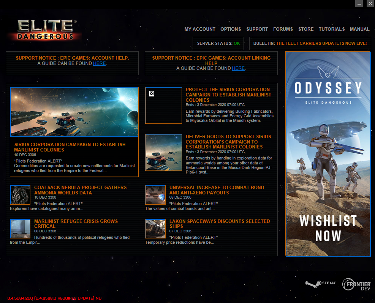375x303 pixels.
Task: Read Marlinist Refugee Crisis Grows Critical
Action: tap(76, 224)
